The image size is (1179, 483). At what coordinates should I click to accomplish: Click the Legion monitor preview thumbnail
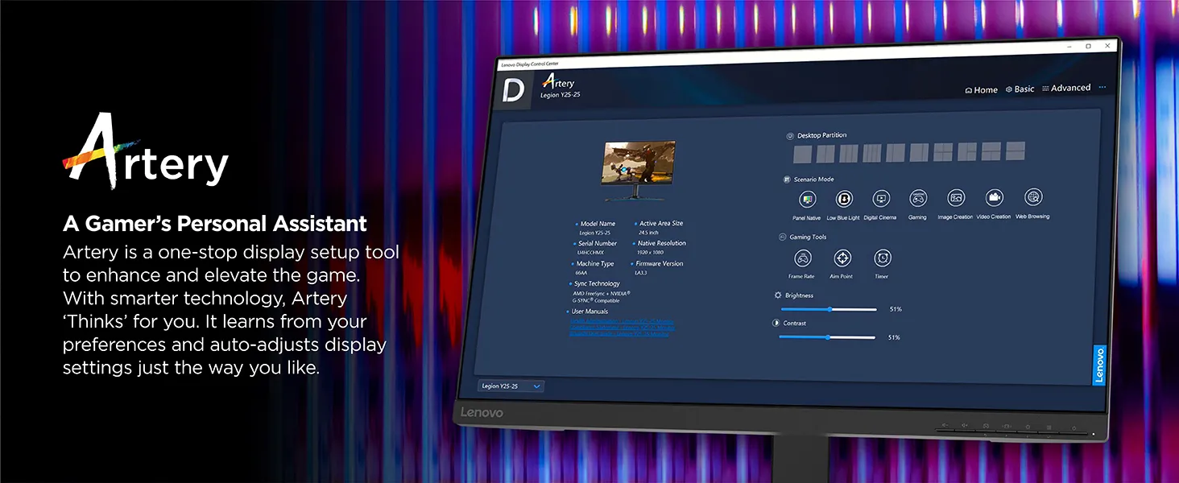pos(639,171)
